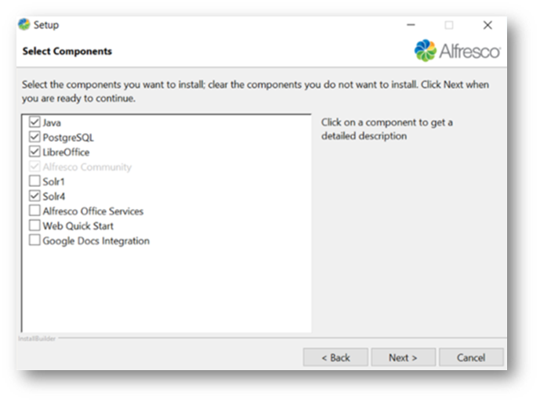Viewport: 540px width, 403px height.
Task: Uncheck the PostgreSQL component checkbox
Action: coord(34,138)
